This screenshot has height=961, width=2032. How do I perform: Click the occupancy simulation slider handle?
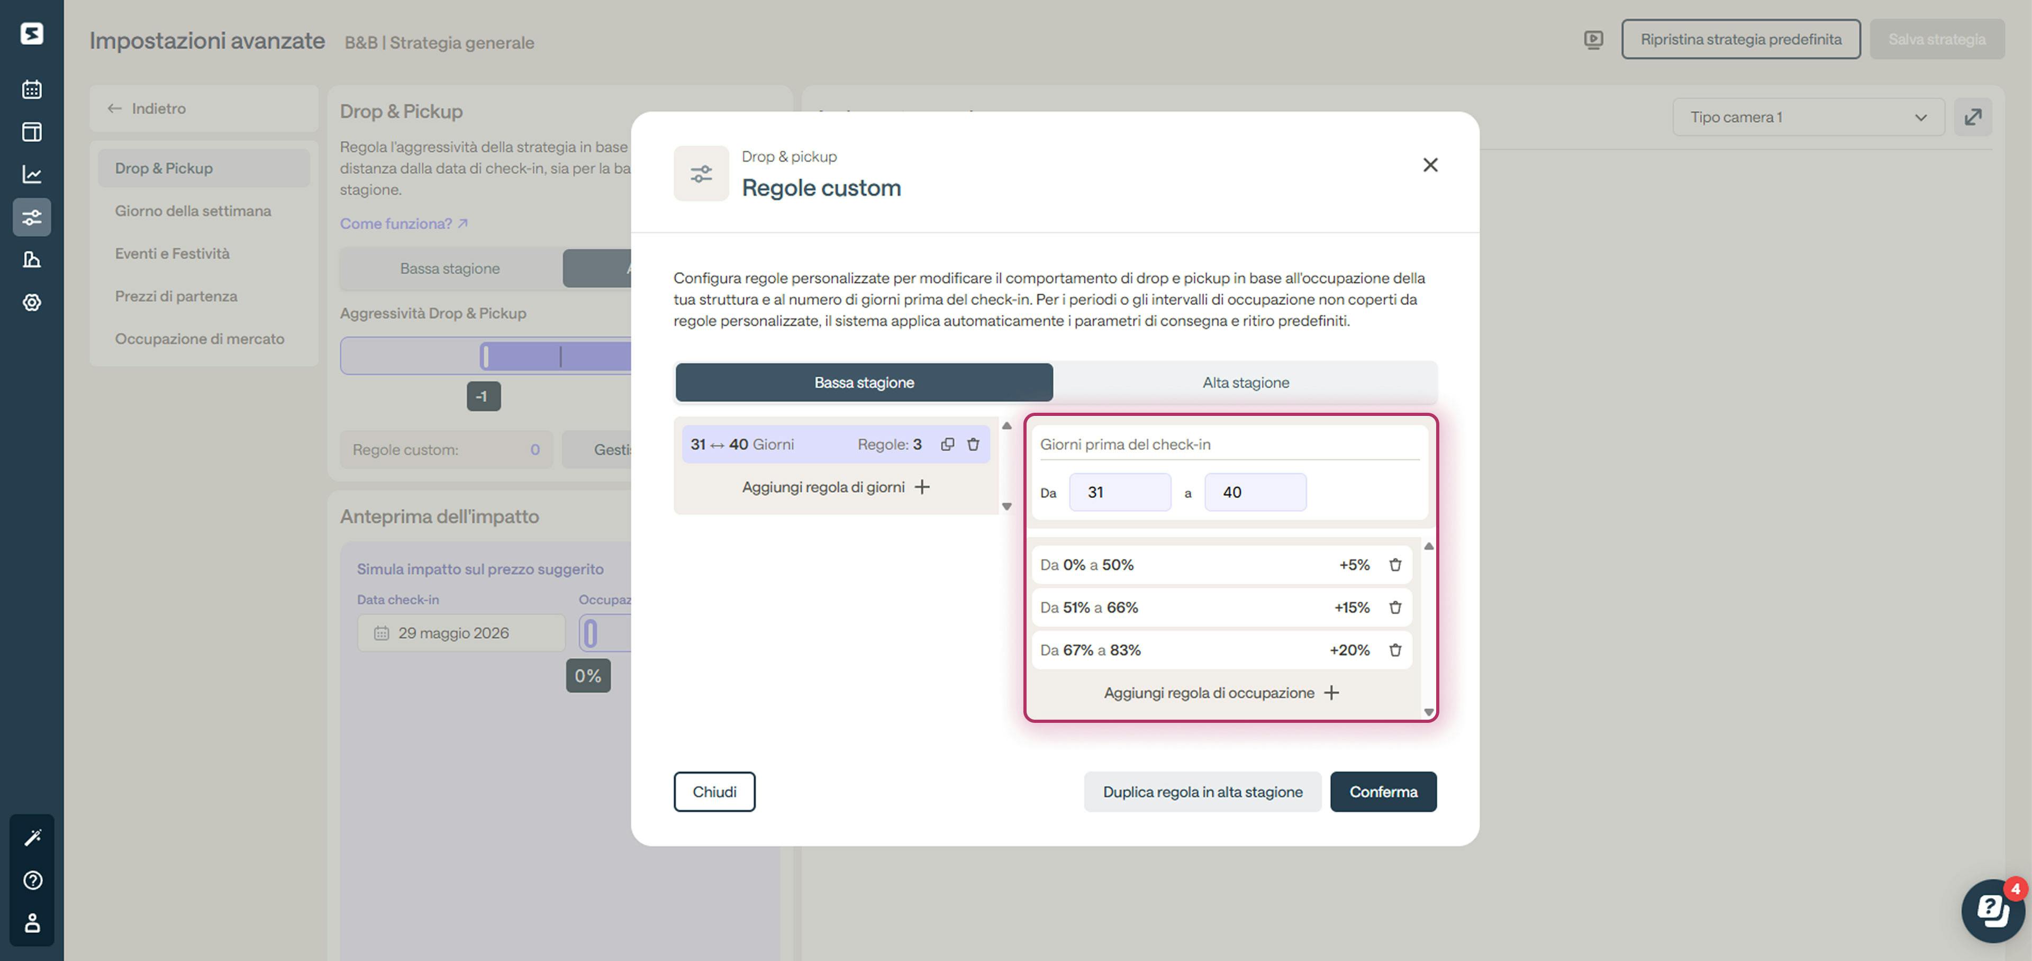pyautogui.click(x=590, y=633)
